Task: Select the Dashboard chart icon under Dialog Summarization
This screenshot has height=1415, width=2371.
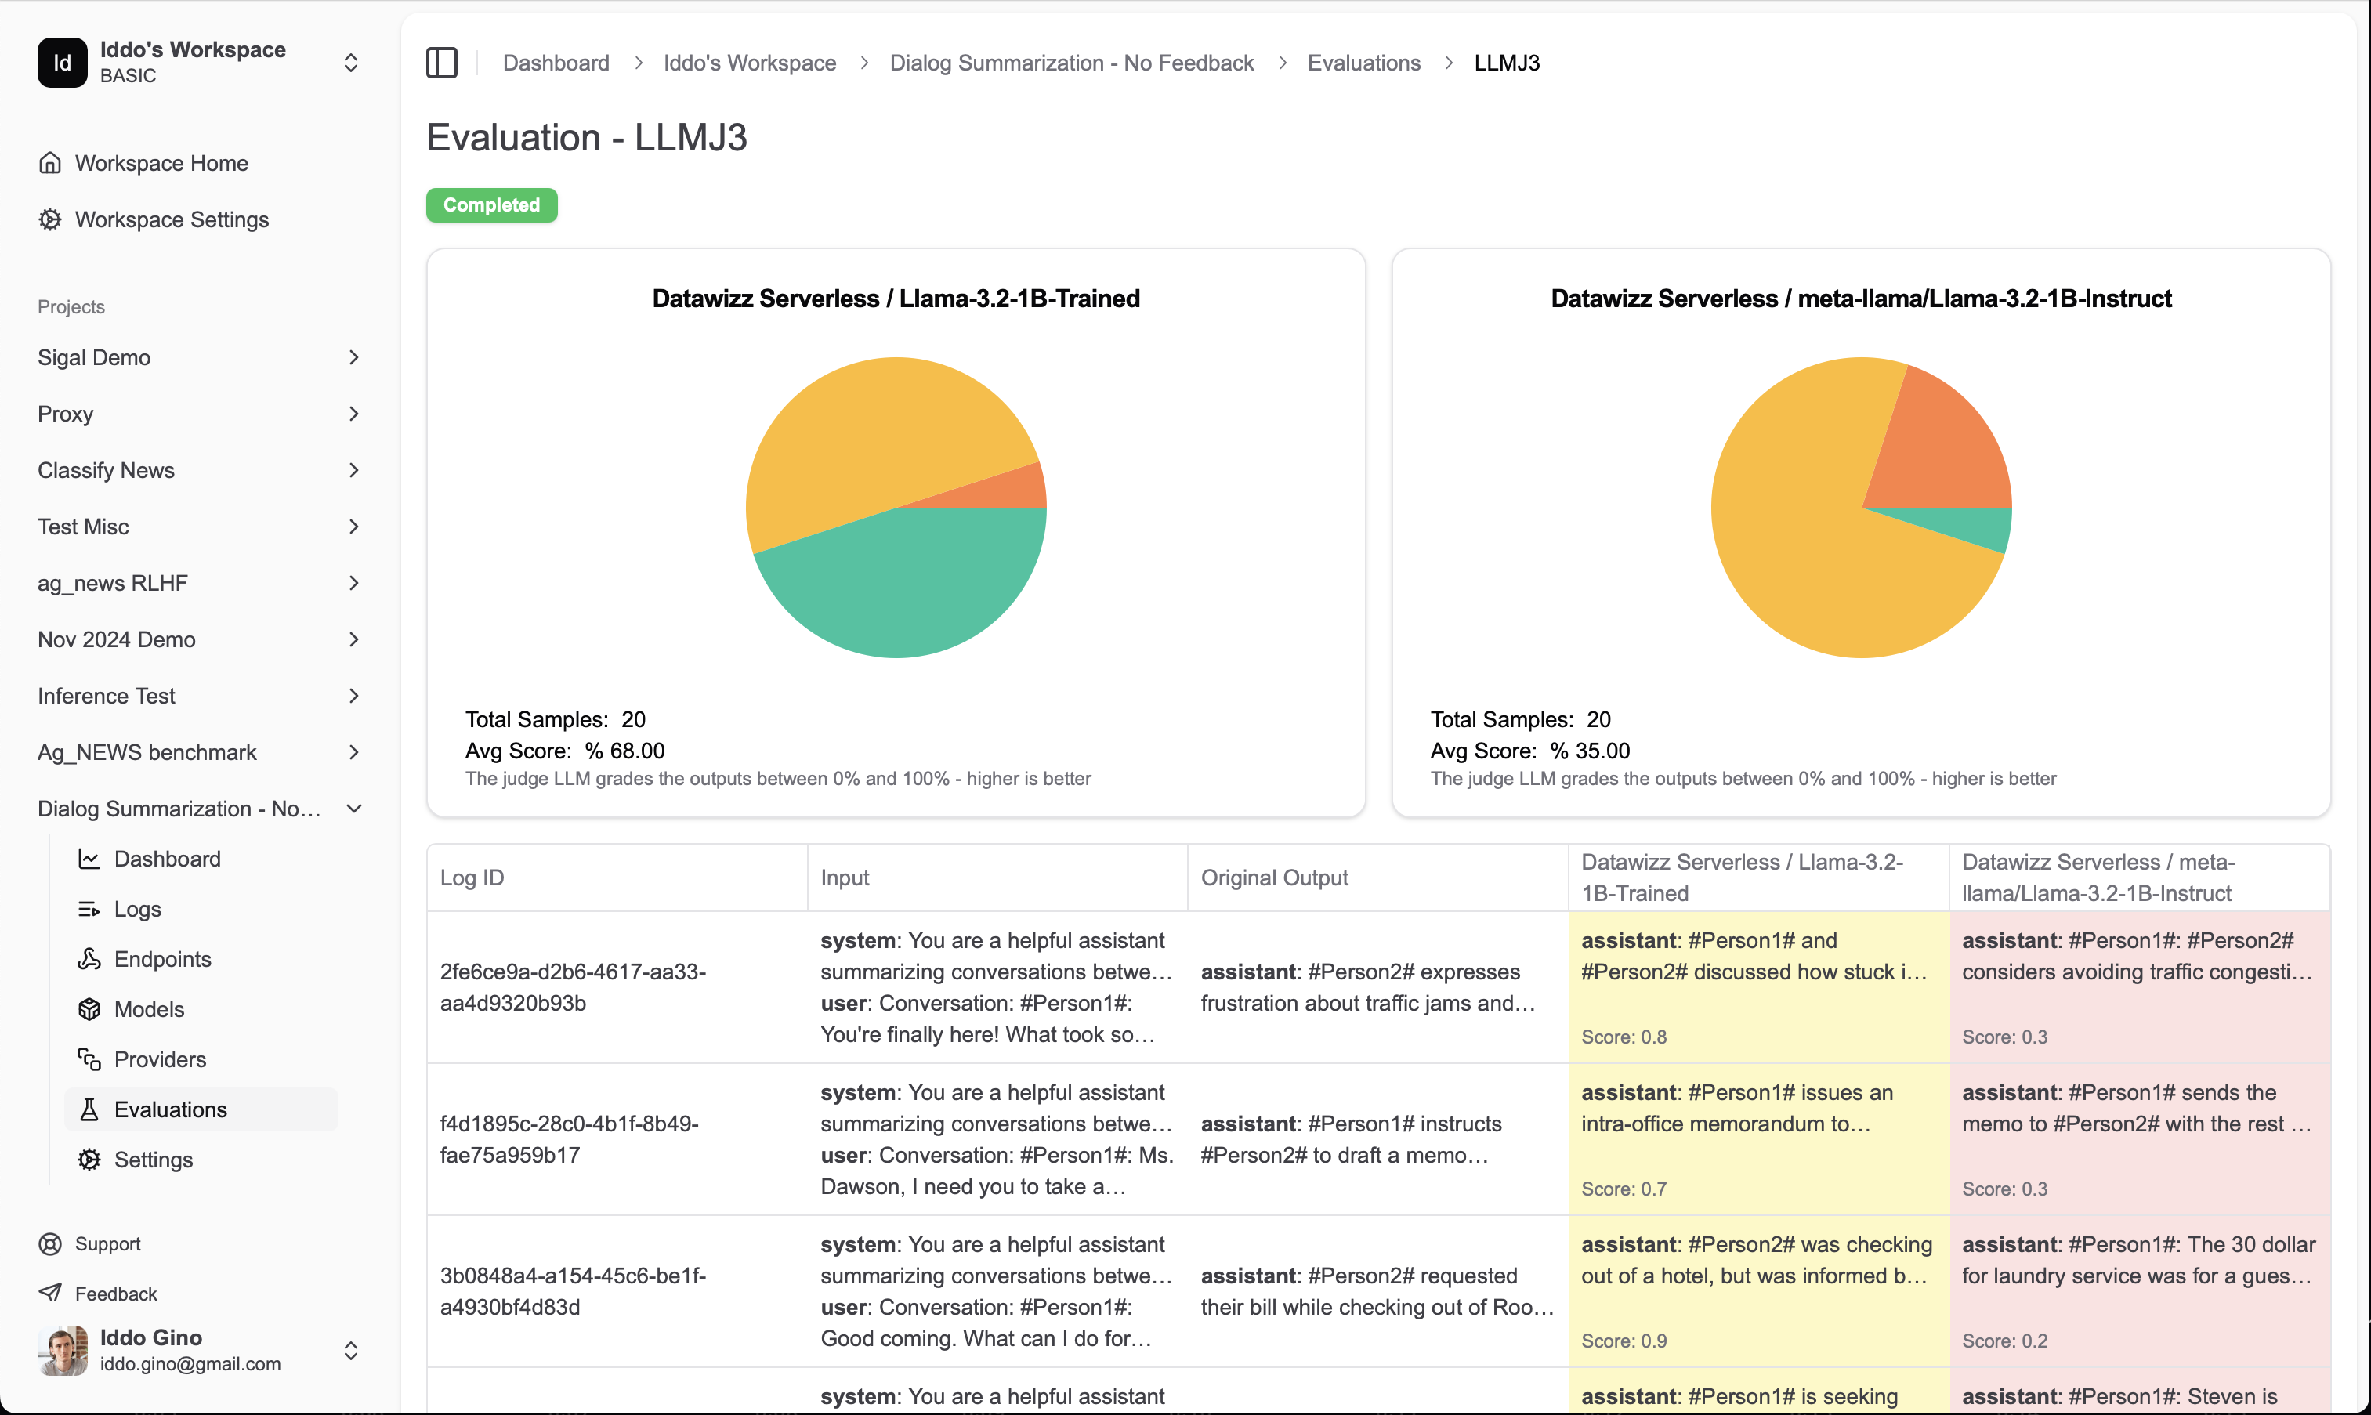Action: [89, 858]
